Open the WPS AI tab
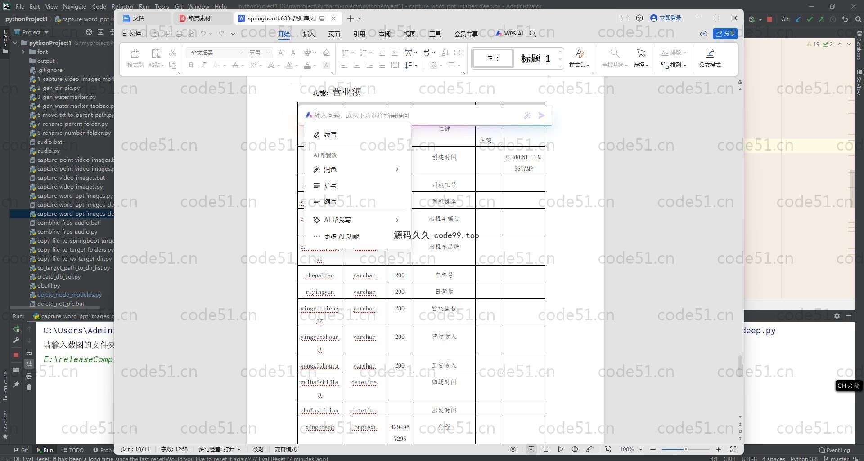Screen dimensions: 864x461 (x=509, y=34)
